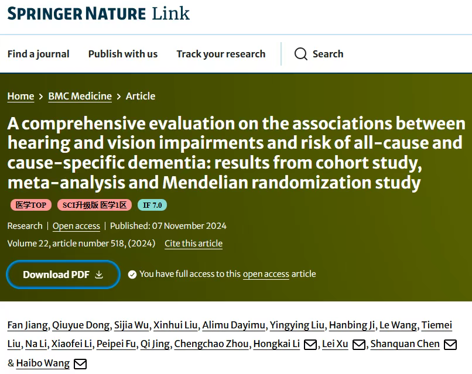Click the author name Alimu Dayimu
This screenshot has height=374, width=472.
(x=234, y=325)
